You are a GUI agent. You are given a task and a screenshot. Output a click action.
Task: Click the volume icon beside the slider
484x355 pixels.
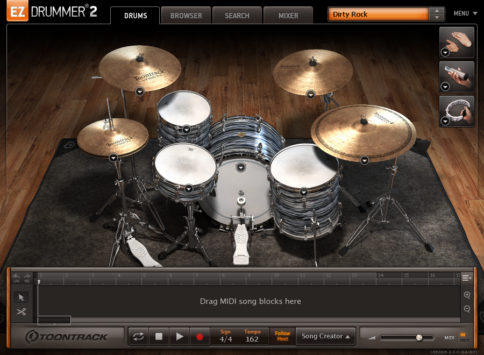(x=371, y=338)
